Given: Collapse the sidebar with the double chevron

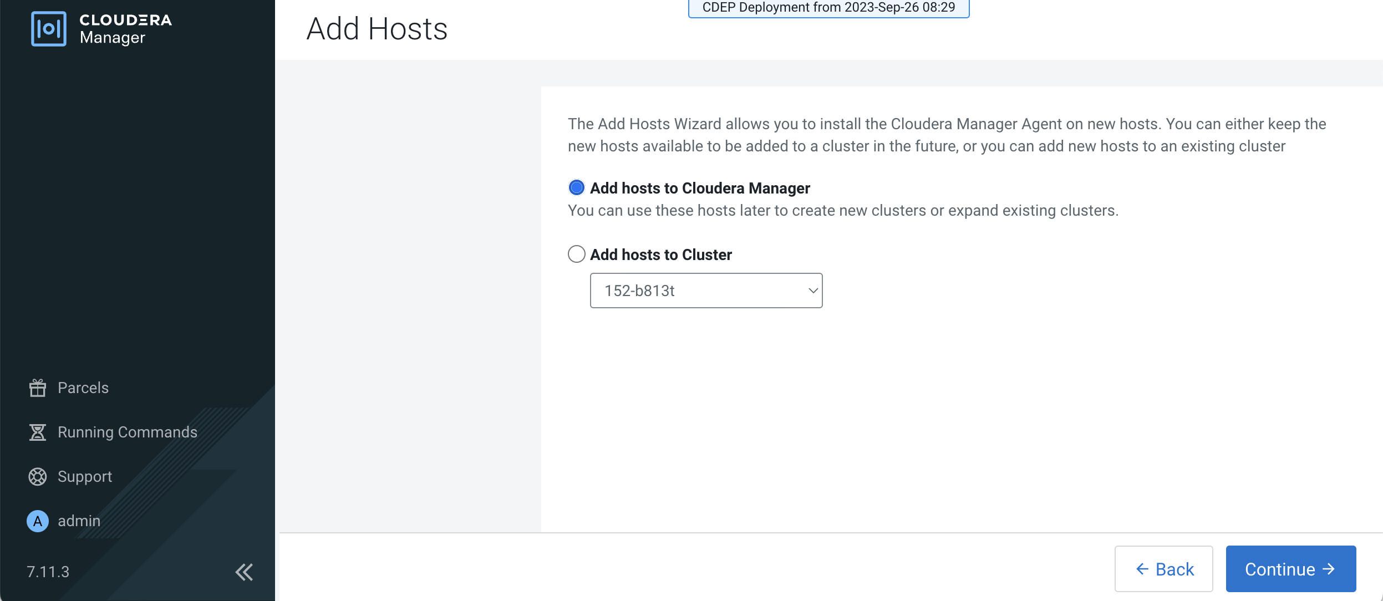Looking at the screenshot, I should (244, 572).
